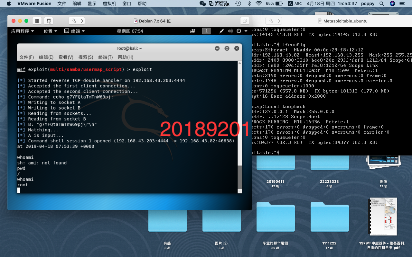The image size is (412, 257).
Task: Minimize the root@kali terminal window
Action: coord(217,48)
